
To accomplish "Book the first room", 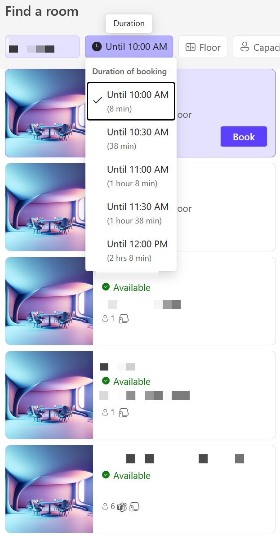I will click(x=244, y=137).
